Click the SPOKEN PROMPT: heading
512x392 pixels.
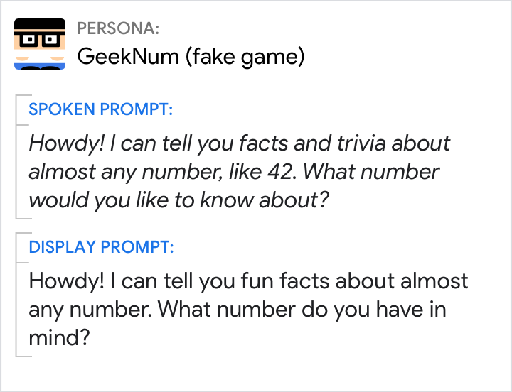click(x=100, y=109)
